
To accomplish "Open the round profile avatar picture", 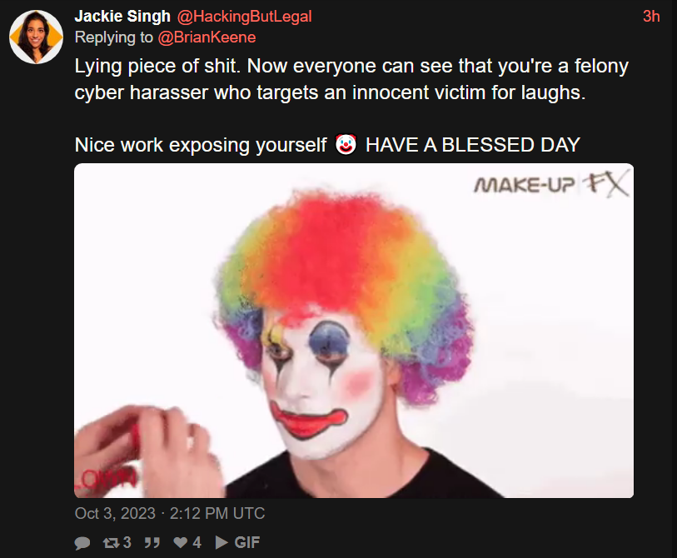I will click(x=37, y=37).
